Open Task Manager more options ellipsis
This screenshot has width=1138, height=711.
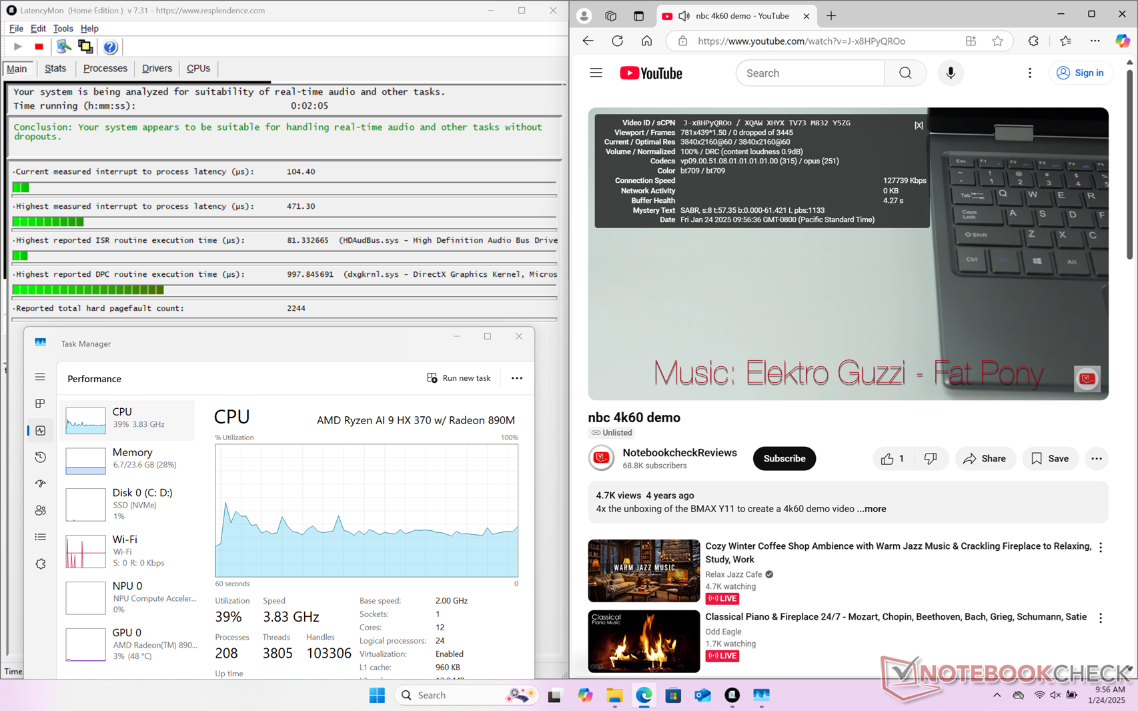click(x=517, y=378)
